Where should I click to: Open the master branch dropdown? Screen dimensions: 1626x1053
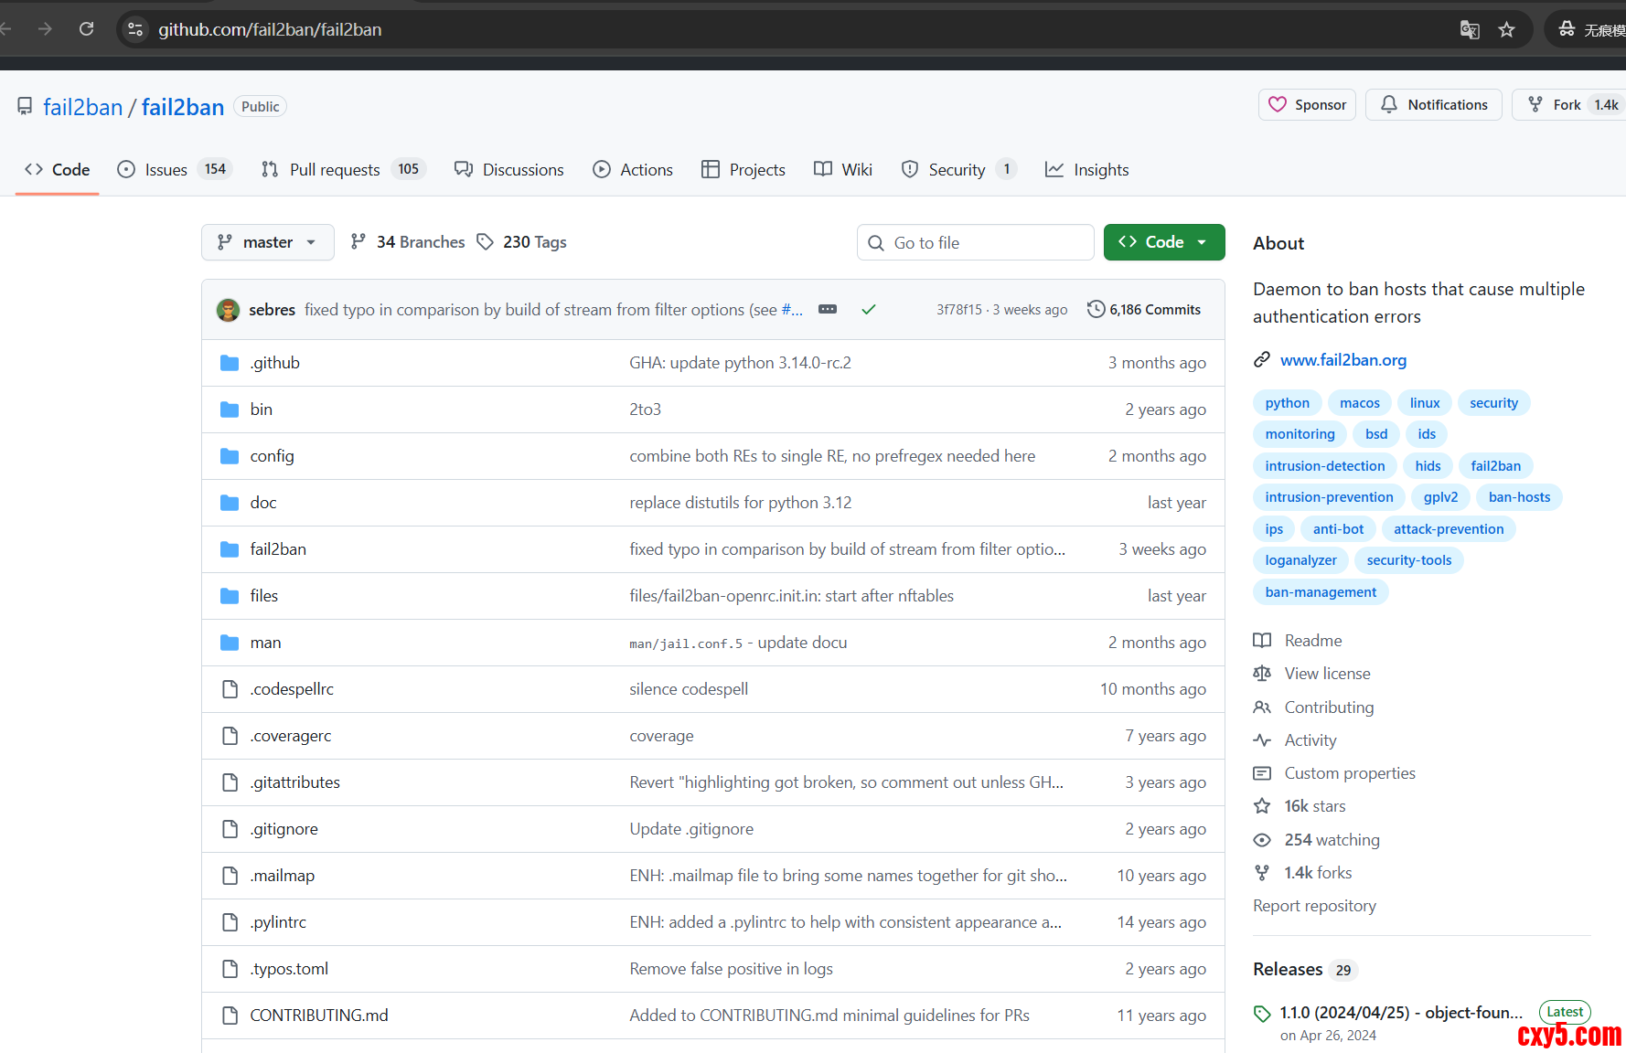point(267,242)
